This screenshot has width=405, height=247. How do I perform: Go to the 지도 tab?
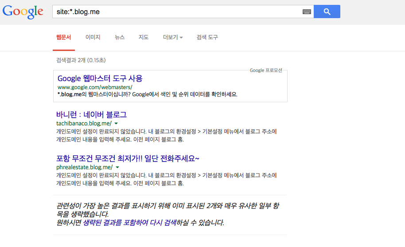144,38
